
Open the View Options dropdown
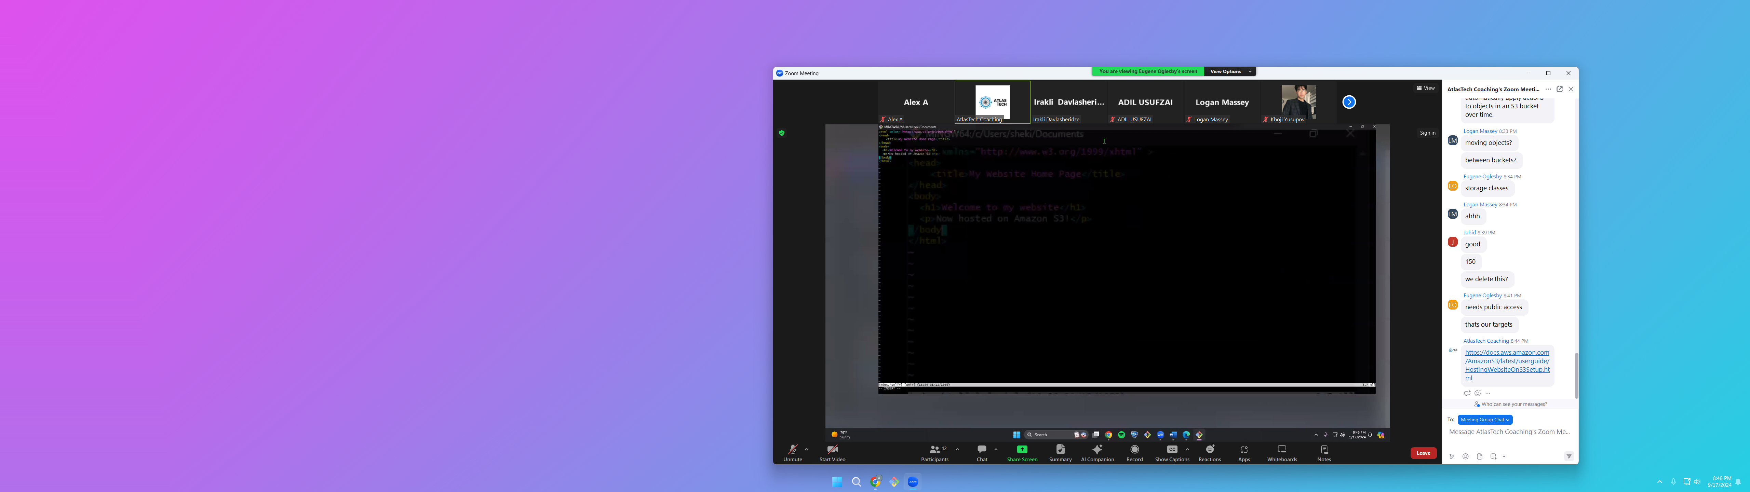pos(1230,71)
